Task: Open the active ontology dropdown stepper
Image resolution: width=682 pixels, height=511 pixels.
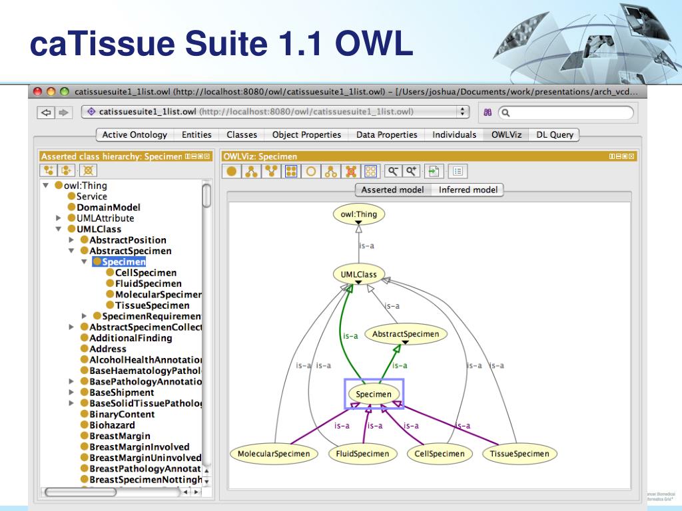Action: point(463,112)
